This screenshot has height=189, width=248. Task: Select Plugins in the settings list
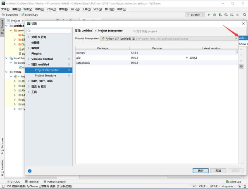pos(36,53)
